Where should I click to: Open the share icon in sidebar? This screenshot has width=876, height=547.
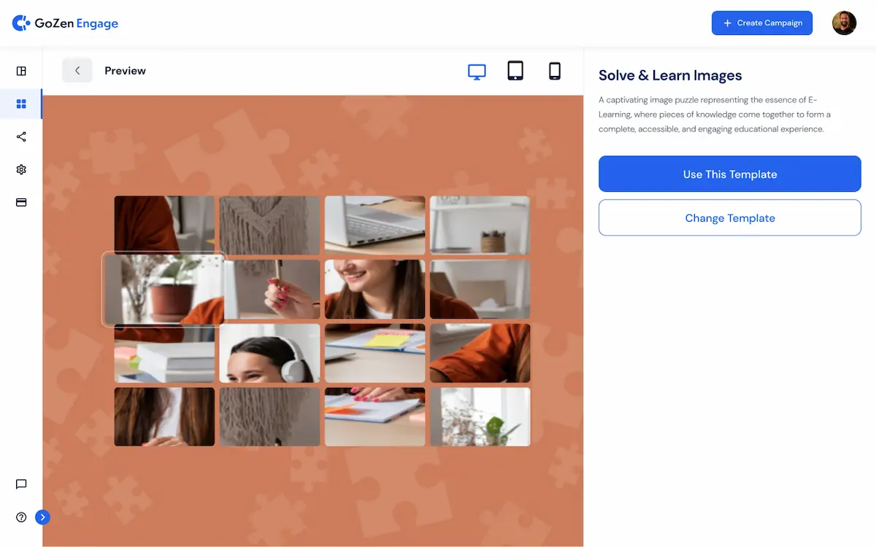pyautogui.click(x=21, y=137)
